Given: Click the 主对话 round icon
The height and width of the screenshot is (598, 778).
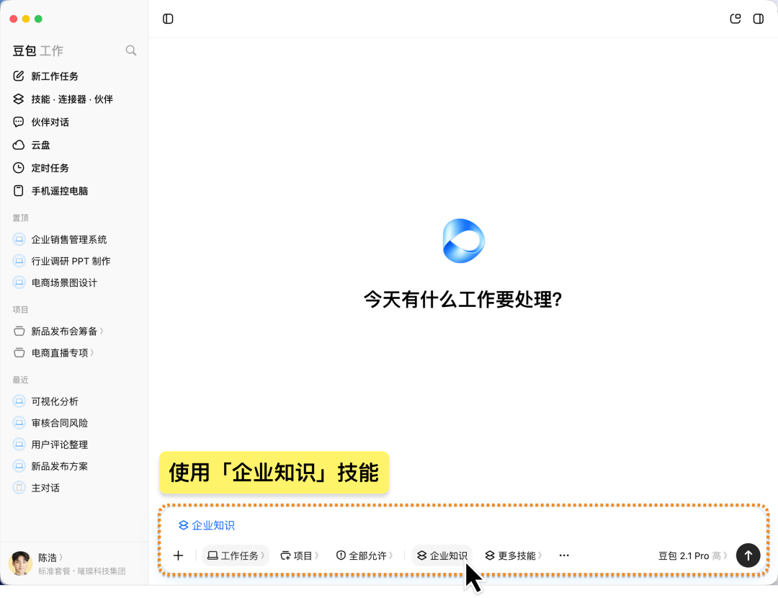Looking at the screenshot, I should (19, 488).
